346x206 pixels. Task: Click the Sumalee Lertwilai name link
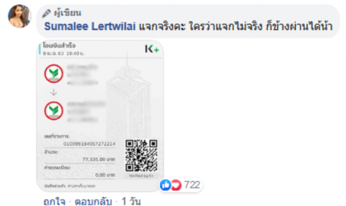pos(90,26)
